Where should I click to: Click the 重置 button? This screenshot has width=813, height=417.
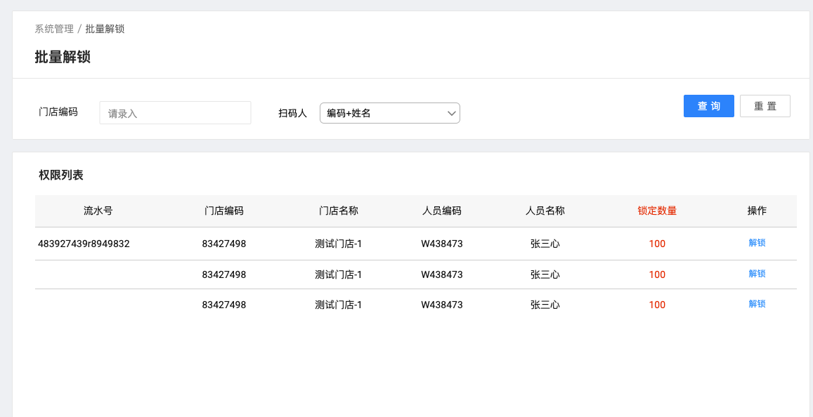click(765, 106)
